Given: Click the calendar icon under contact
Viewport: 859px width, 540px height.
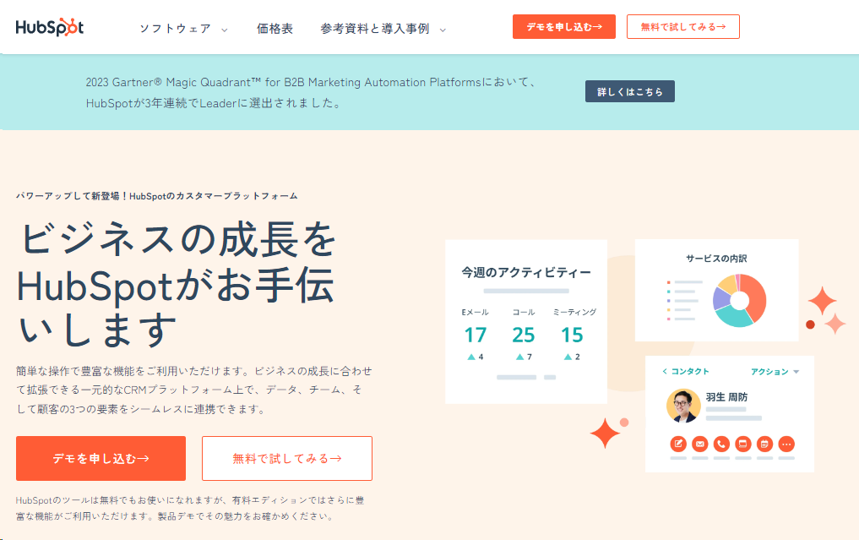Looking at the screenshot, I should (x=764, y=444).
